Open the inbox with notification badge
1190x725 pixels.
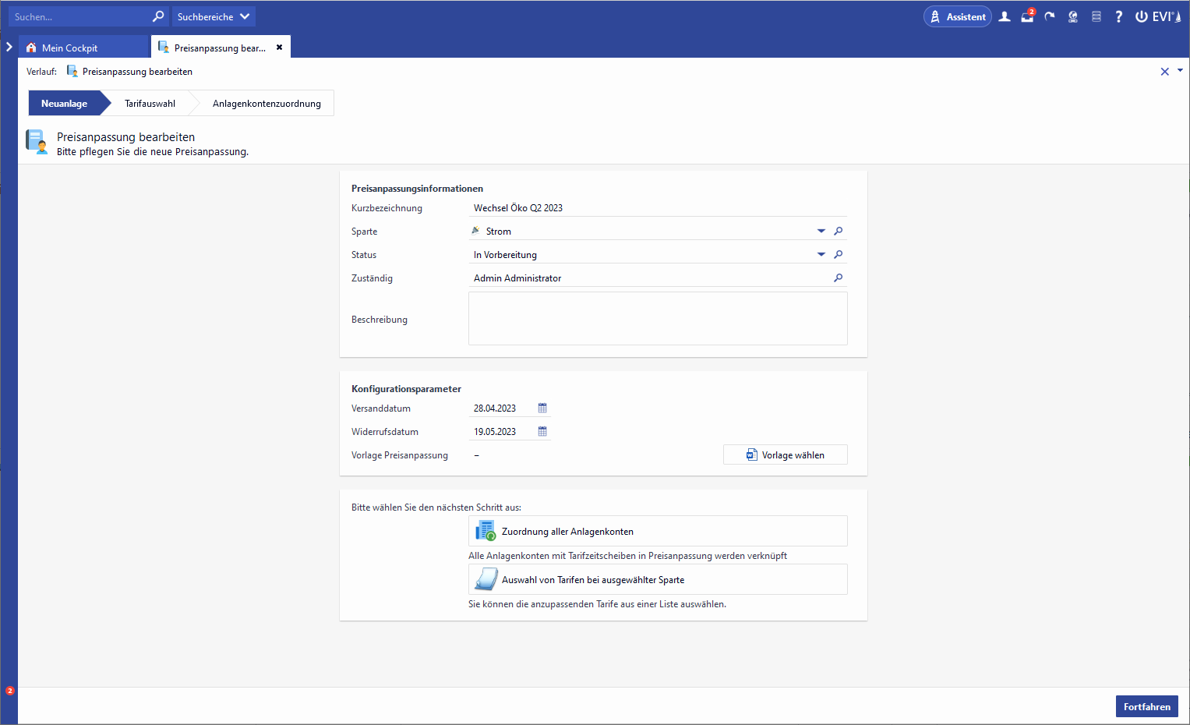tap(1027, 16)
